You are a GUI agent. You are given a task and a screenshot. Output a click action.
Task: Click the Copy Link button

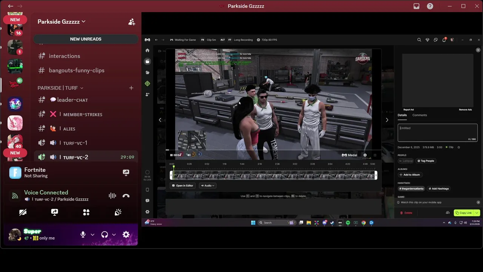464,213
